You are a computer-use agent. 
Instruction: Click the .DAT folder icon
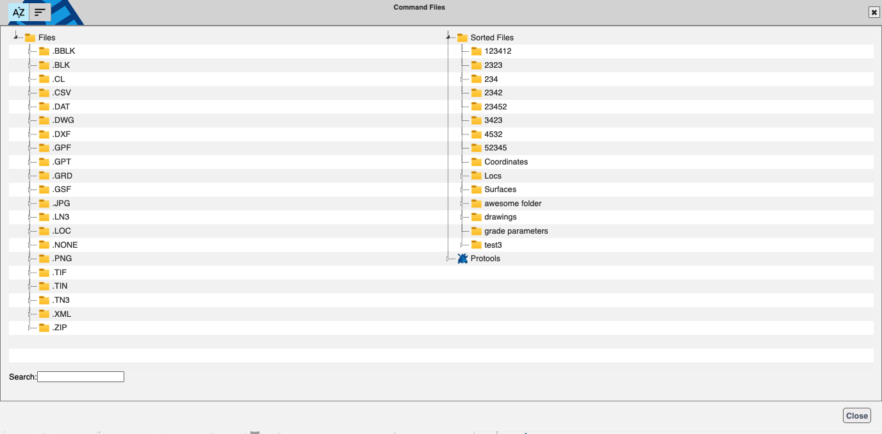click(x=44, y=107)
